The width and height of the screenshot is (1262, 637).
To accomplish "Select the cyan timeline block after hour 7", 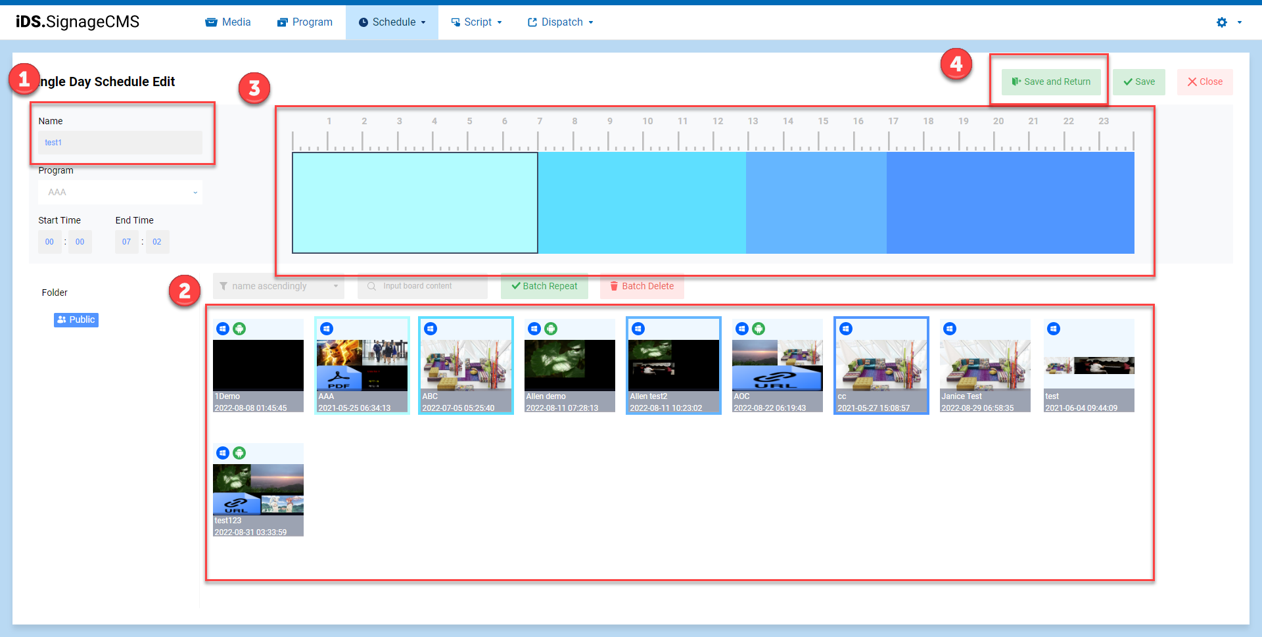I will click(x=642, y=202).
